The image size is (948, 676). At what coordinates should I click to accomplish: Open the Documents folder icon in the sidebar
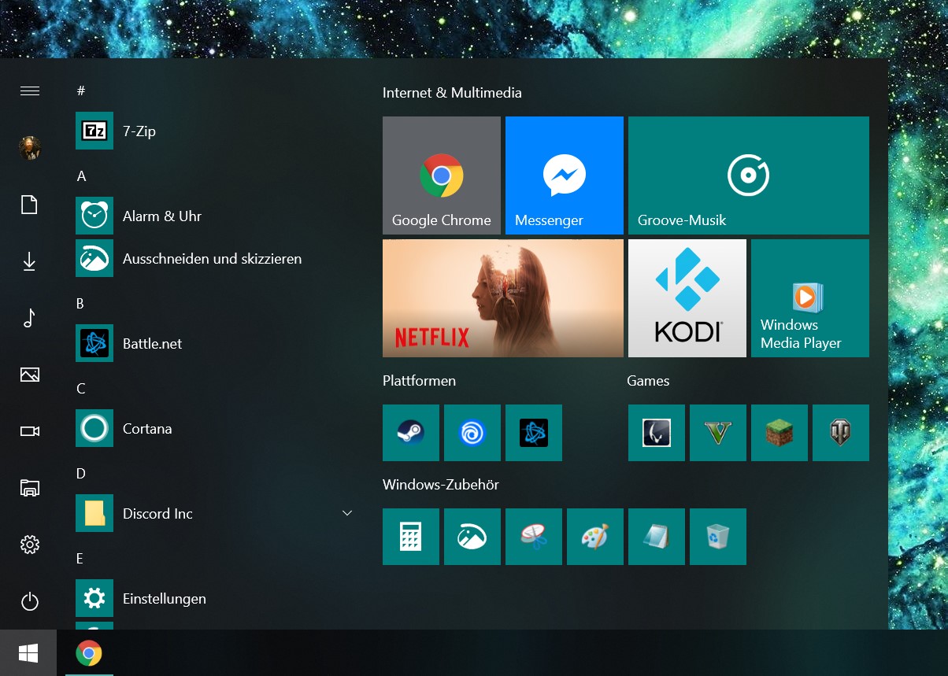tap(30, 205)
